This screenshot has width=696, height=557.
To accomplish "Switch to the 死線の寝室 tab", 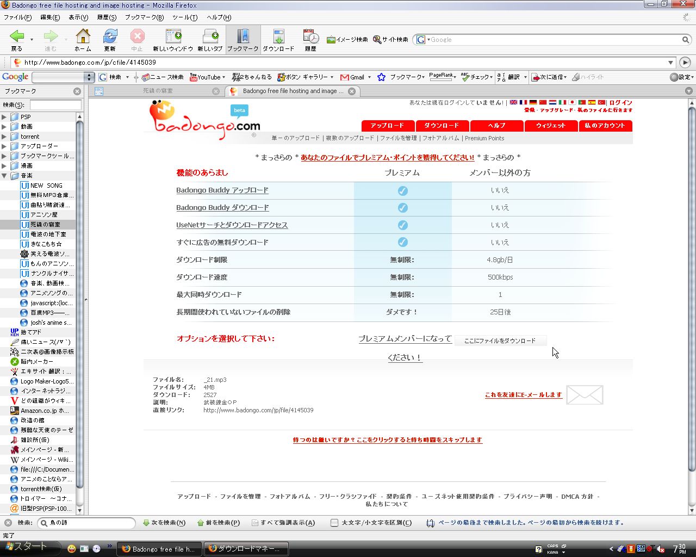I will point(158,91).
